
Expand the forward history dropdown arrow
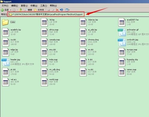click(17, 10)
